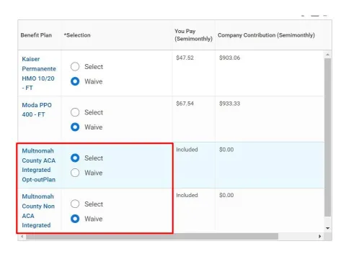Click Included in the ACA Opt-out row

point(187,150)
